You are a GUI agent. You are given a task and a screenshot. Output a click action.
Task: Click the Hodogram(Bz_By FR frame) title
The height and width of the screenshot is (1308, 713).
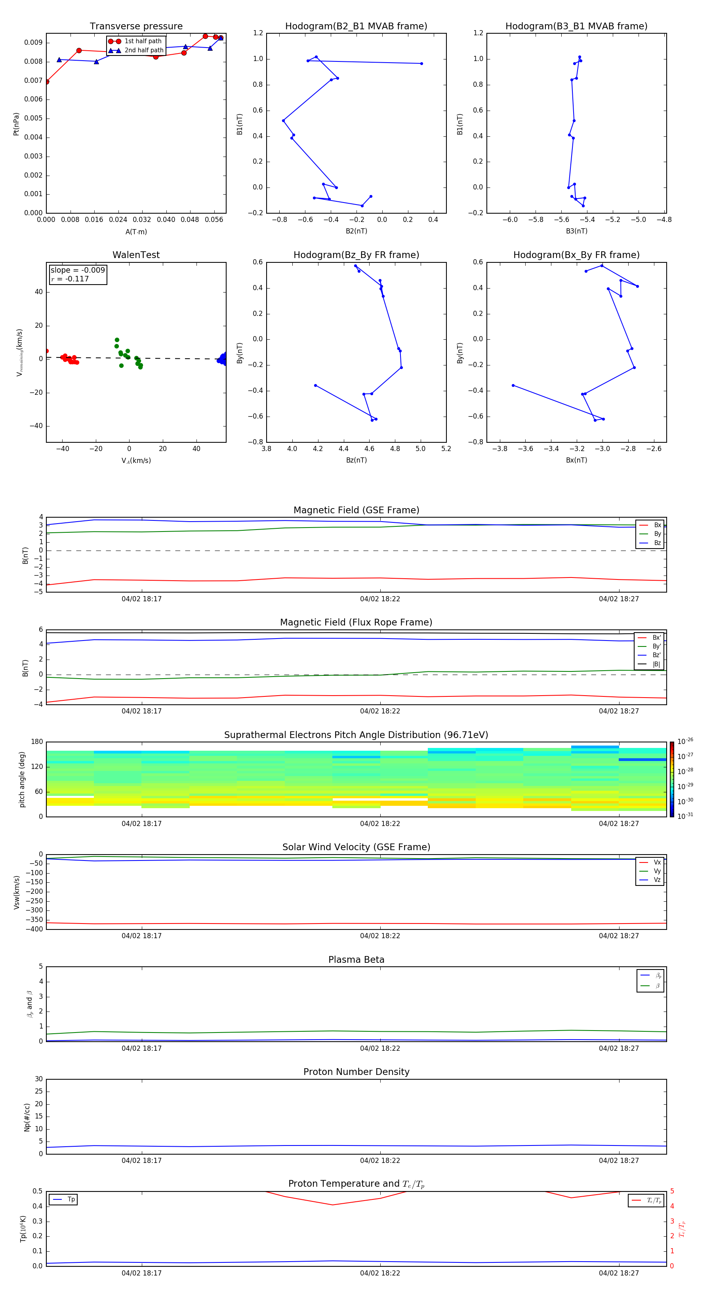[x=356, y=255]
